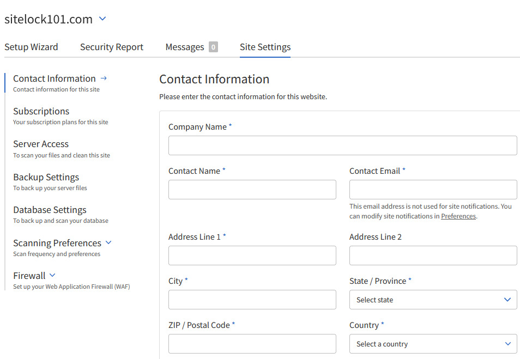
Task: Switch to the Setup Wizard tab
Action: click(31, 47)
